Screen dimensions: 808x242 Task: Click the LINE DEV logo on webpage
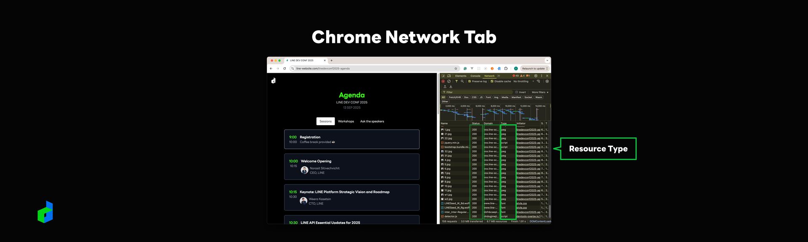274,80
